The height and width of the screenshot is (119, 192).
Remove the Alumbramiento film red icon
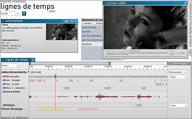click(x=3, y=72)
